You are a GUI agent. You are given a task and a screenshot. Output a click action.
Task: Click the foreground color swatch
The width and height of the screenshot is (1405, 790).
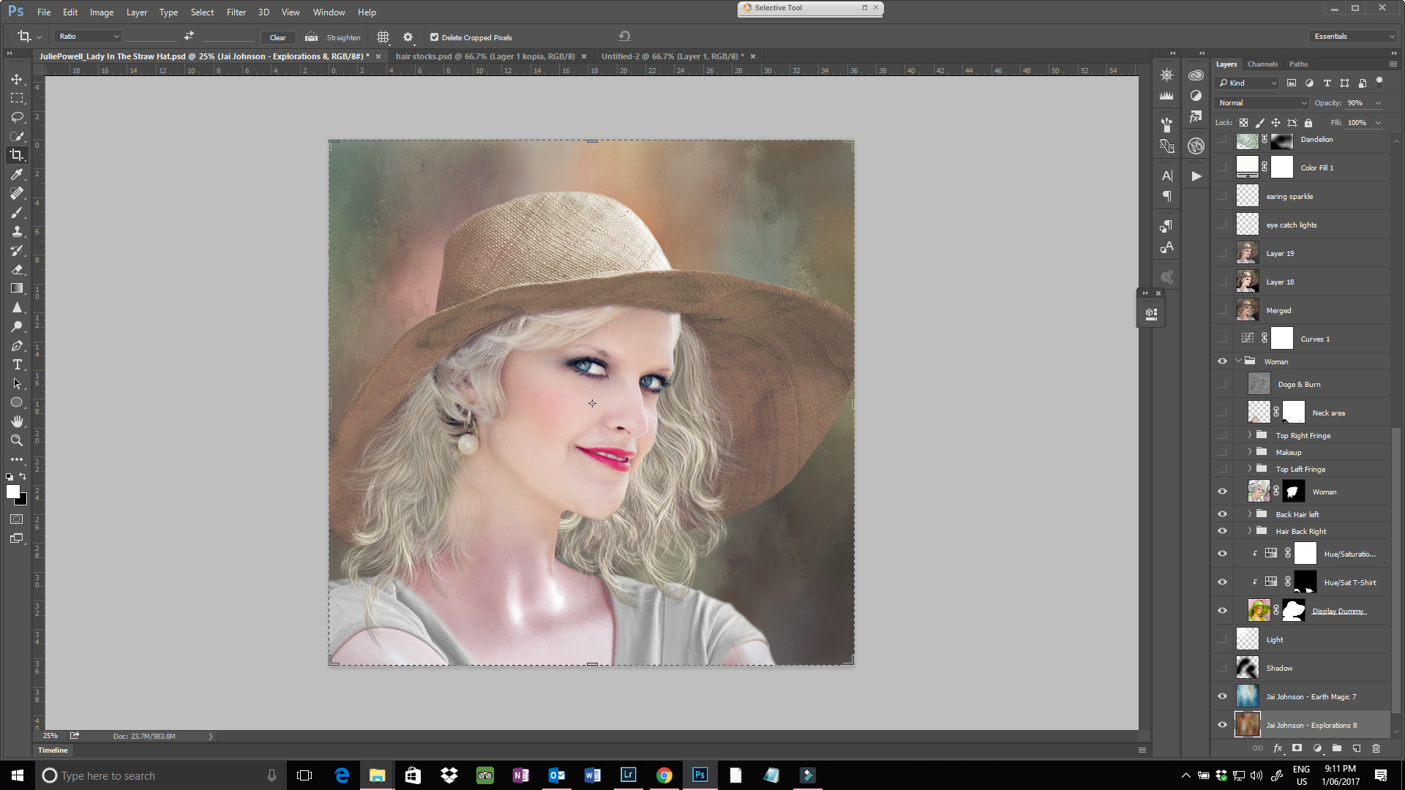pyautogui.click(x=12, y=492)
